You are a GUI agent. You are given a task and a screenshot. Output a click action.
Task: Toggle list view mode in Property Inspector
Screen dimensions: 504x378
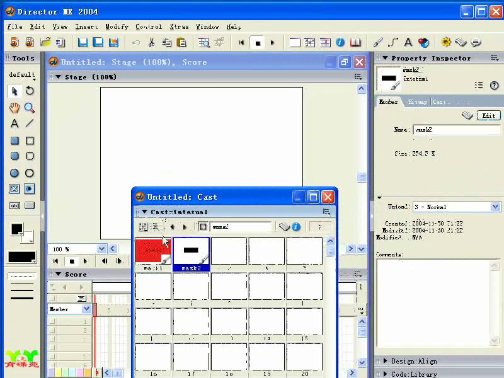coord(479,85)
